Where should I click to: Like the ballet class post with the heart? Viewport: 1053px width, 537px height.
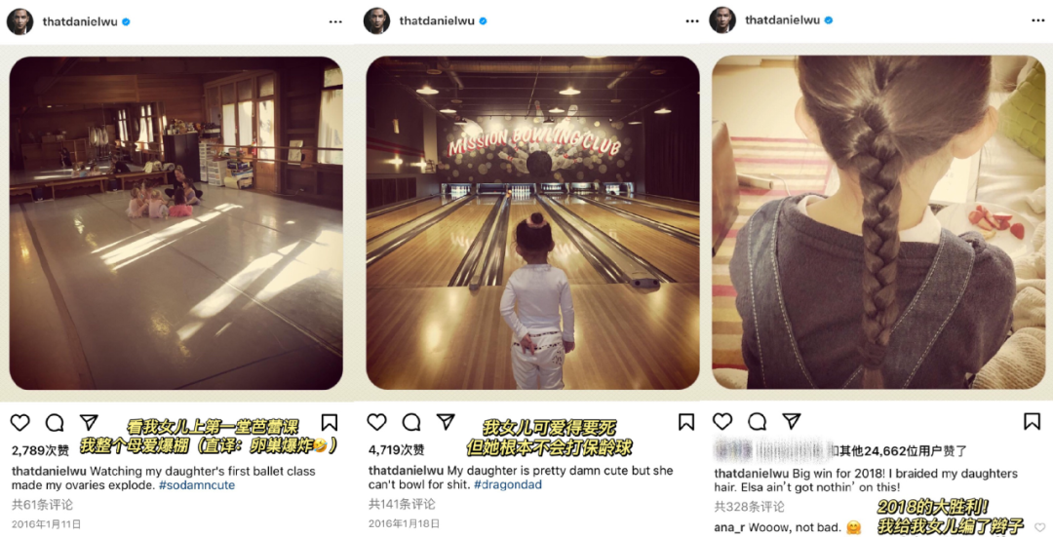tap(20, 422)
